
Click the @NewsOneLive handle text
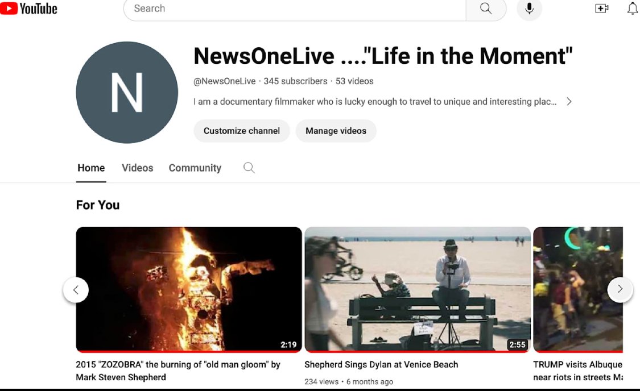click(225, 81)
